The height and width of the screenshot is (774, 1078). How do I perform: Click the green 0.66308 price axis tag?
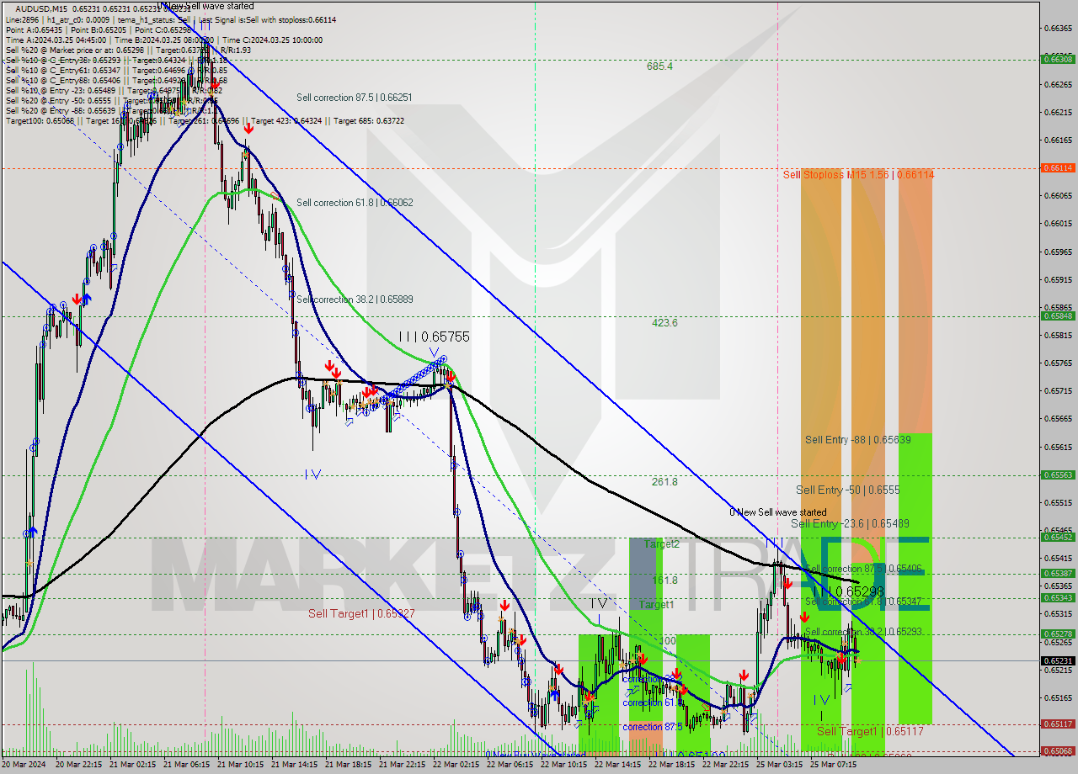tap(1059, 59)
